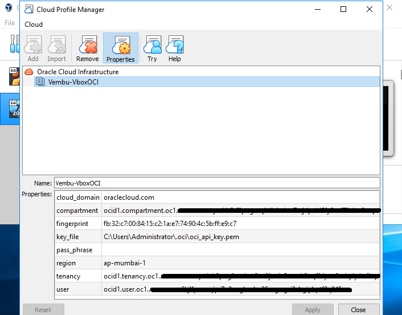402x315 pixels.
Task: Toggle the Properties toolbar button
Action: pos(121,48)
